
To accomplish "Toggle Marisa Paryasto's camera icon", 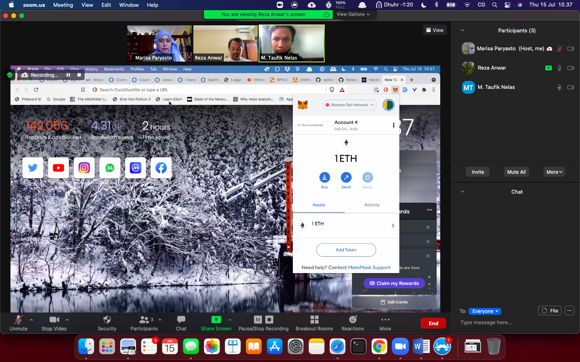I will coord(571,49).
